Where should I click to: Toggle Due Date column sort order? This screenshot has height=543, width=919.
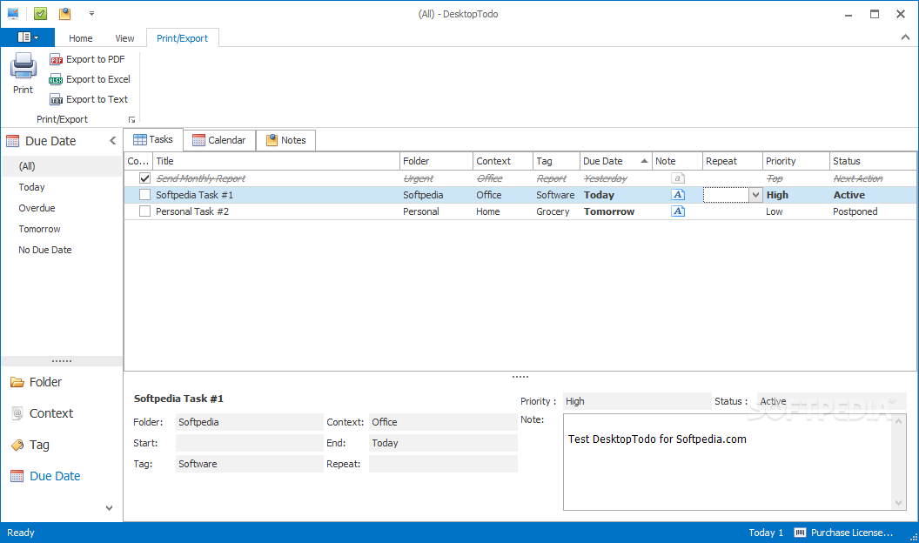616,161
